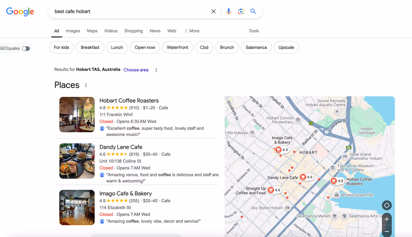
Task: Click the address 1/1 Franklin Whrf
Action: click(x=116, y=115)
